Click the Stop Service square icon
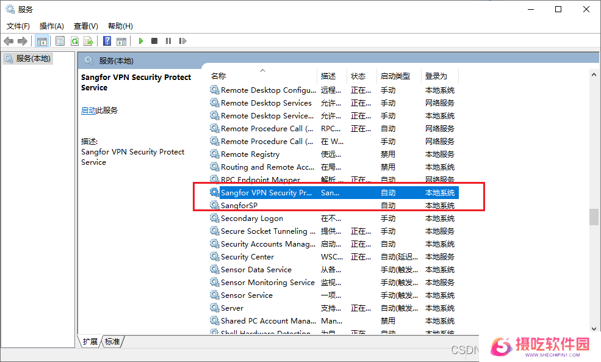Image resolution: width=601 pixels, height=362 pixels. [x=154, y=41]
